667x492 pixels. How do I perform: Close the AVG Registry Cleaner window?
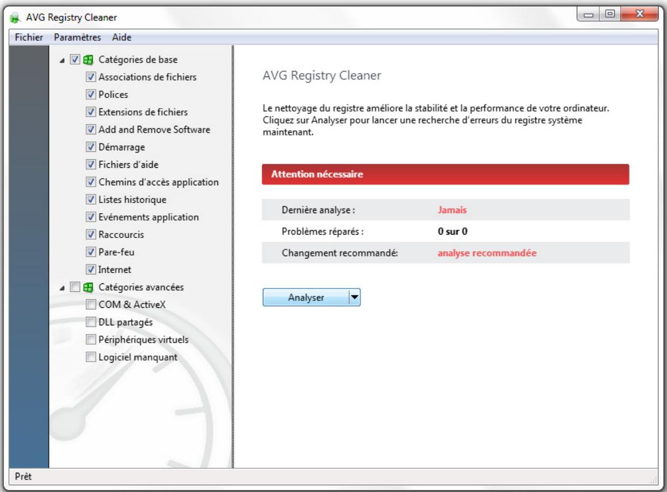pos(639,14)
